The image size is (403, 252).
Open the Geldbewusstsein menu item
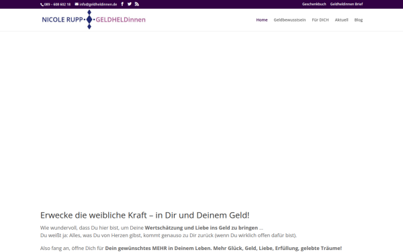coord(289,19)
